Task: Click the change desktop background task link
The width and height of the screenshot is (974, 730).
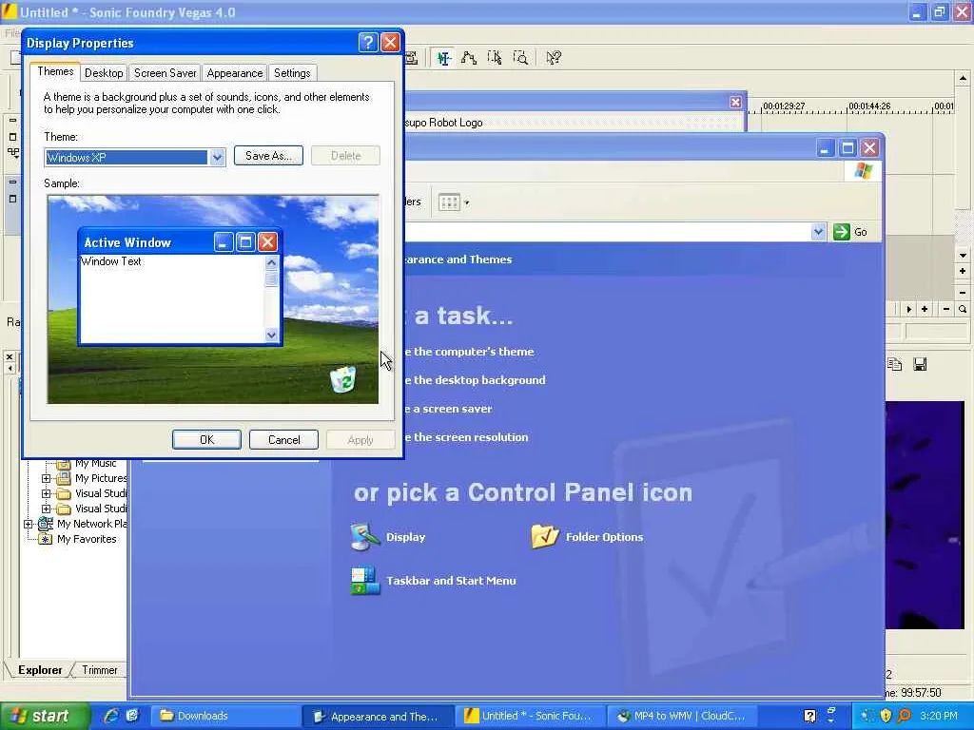Action: (x=475, y=380)
